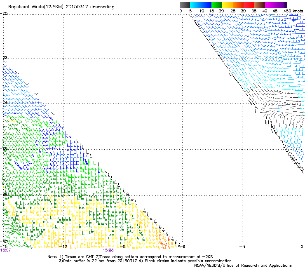Click the '10' tick label on the speed legend

pyautogui.click(x=202, y=11)
